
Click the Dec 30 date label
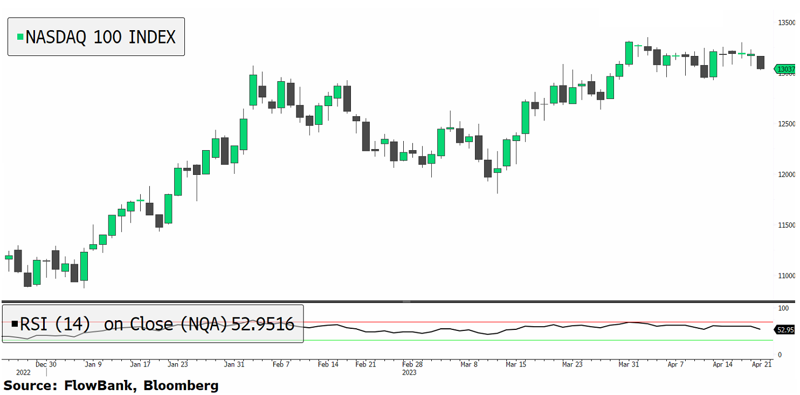[46, 364]
